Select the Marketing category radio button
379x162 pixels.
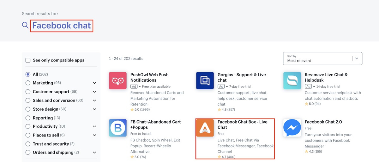pos(28,83)
